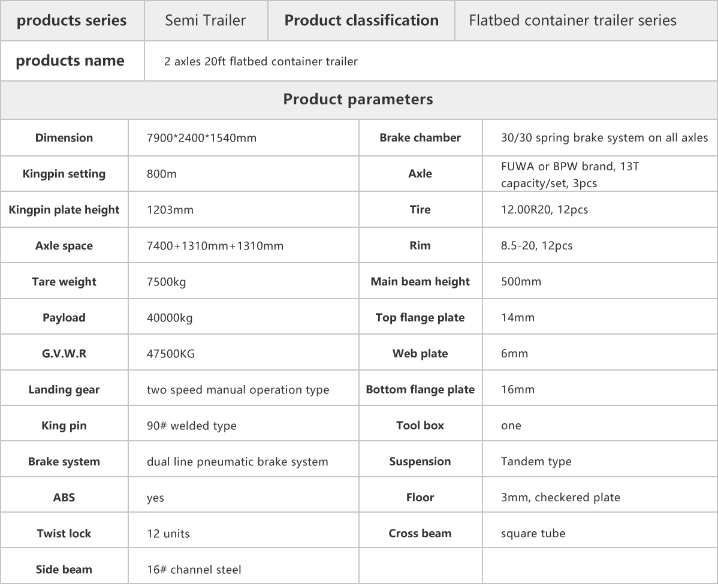
Task: Click the Kingpin plate height label
Action: [64, 210]
